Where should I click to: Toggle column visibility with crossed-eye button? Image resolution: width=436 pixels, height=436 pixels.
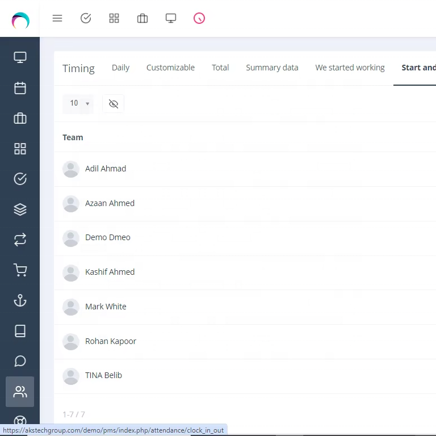click(114, 104)
